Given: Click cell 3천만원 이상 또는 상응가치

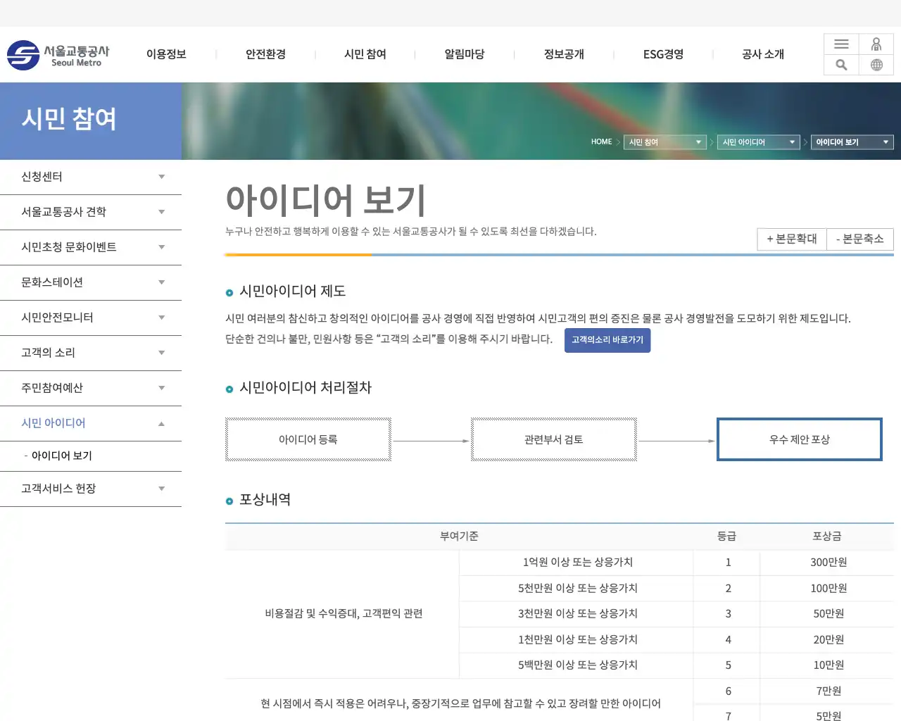Looking at the screenshot, I should tap(577, 614).
